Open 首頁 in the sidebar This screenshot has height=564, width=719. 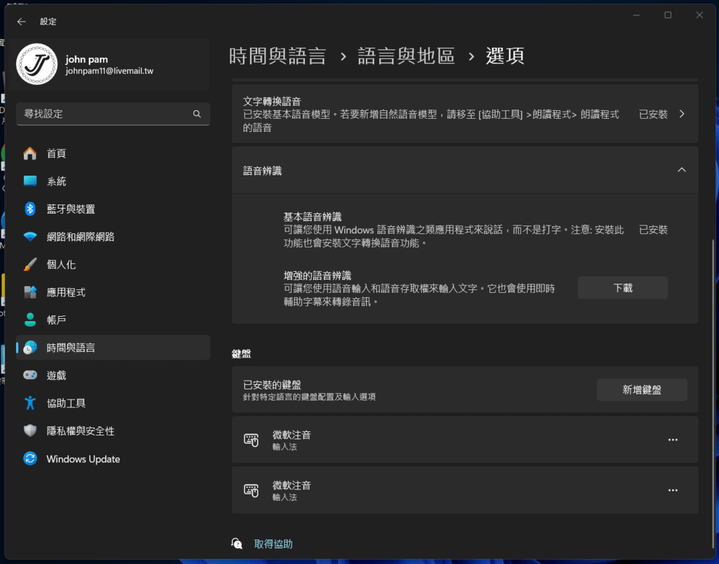coord(113,153)
